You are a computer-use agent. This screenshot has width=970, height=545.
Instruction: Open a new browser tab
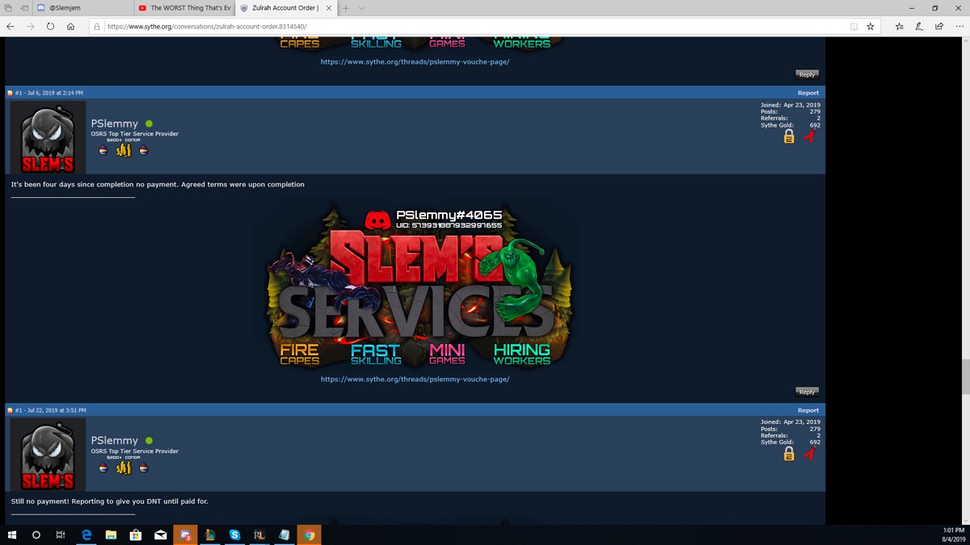pyautogui.click(x=345, y=8)
